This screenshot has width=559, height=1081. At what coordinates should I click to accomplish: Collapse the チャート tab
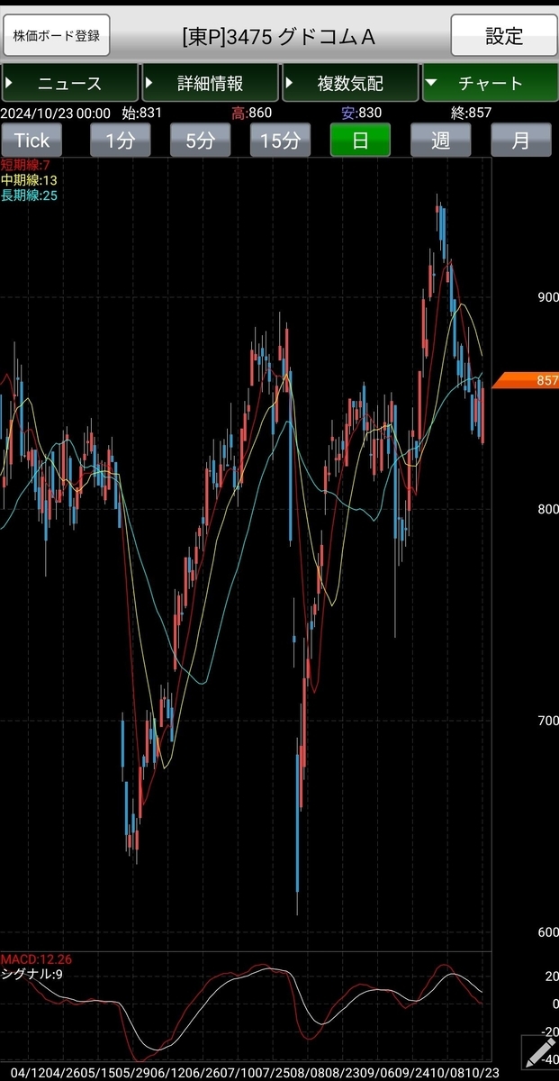(490, 83)
